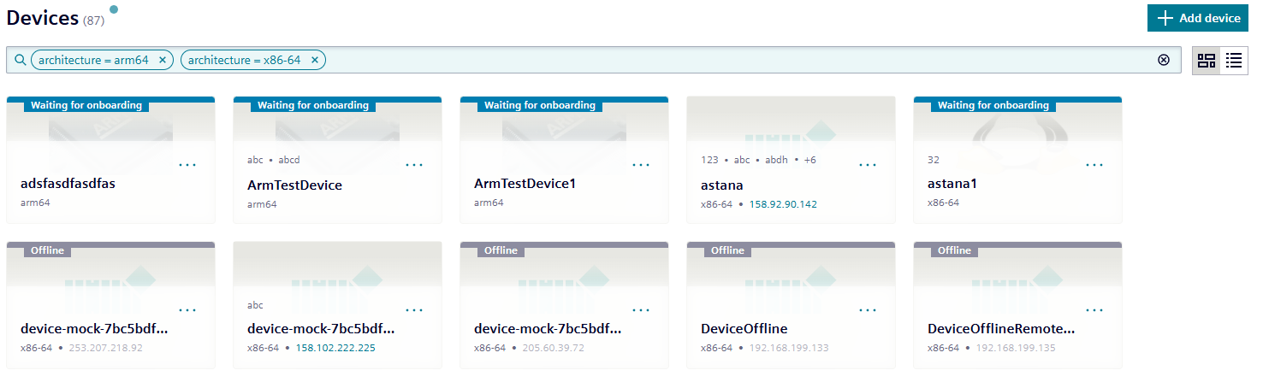Expand the +6 additional tags on astana
The image size is (1263, 382).
pos(808,160)
